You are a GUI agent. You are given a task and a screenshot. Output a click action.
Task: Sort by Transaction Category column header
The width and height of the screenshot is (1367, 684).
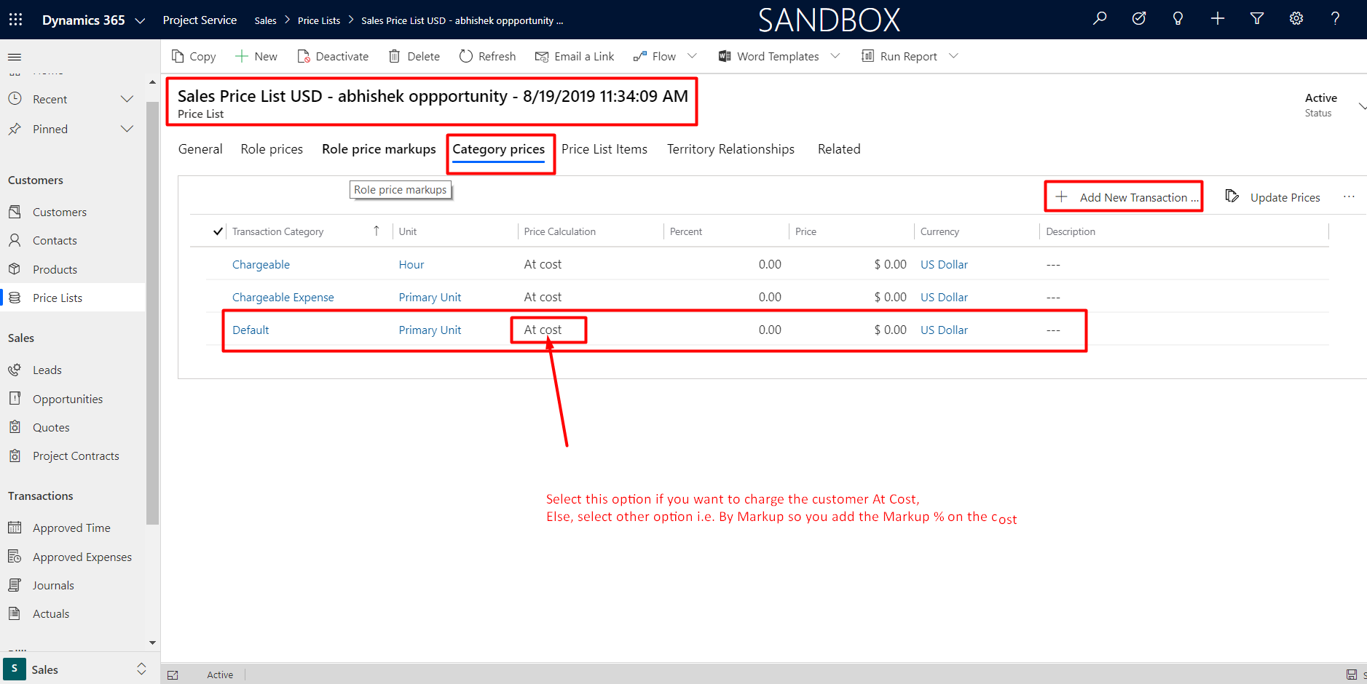[277, 231]
